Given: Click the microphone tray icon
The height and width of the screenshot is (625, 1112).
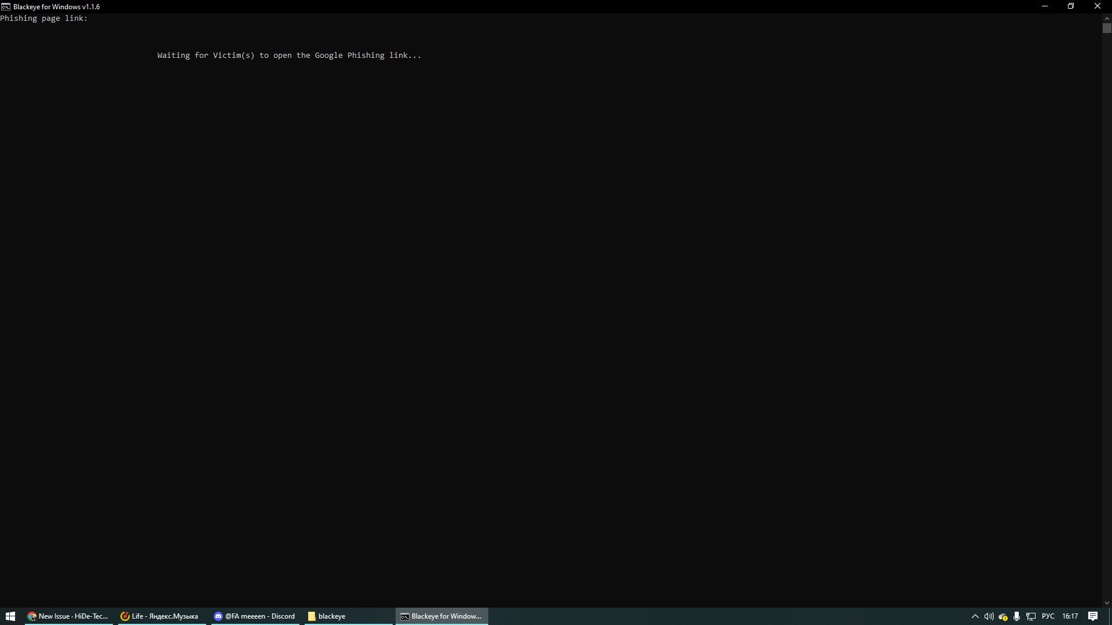Looking at the screenshot, I should pyautogui.click(x=1016, y=616).
